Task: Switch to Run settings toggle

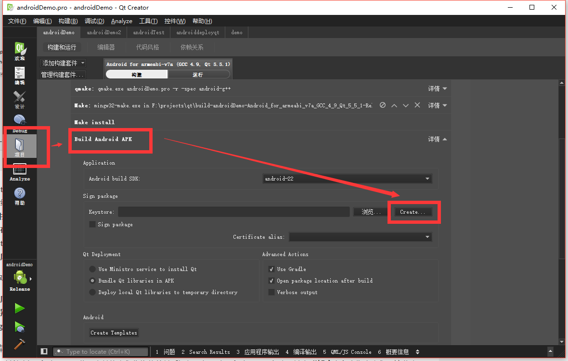Action: pos(198,75)
